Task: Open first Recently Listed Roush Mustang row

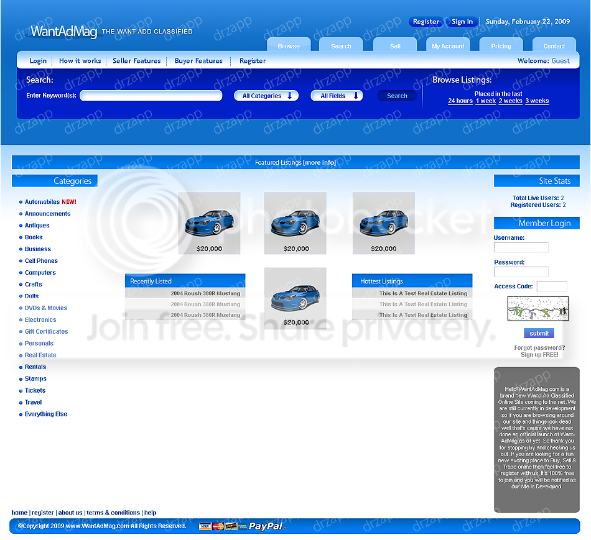Action: 185,293
